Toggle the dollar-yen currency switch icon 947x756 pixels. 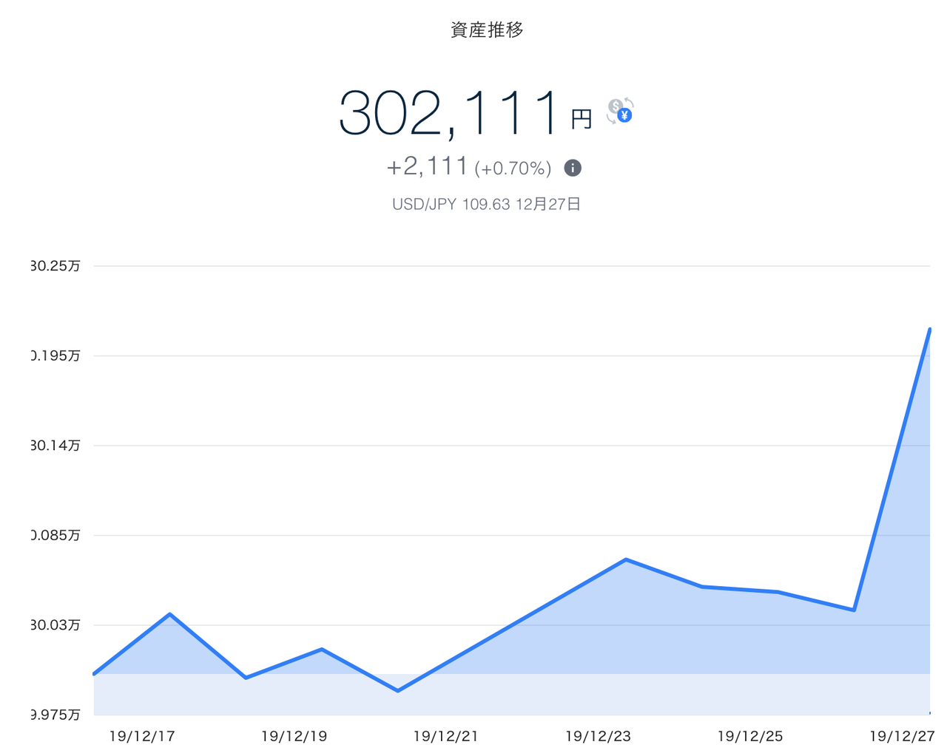620,111
